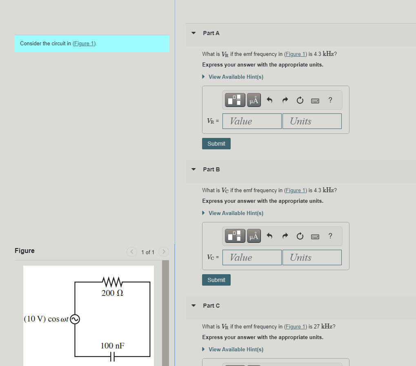
Task: Expand View Available Hint(s) under Part A
Action: click(233, 77)
